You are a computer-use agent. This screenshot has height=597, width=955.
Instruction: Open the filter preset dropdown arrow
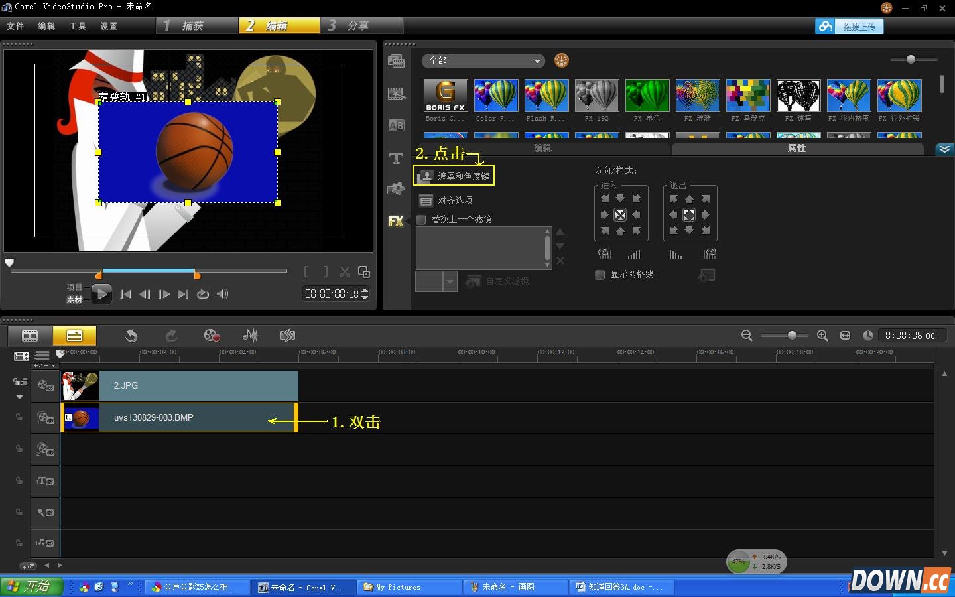pyautogui.click(x=450, y=281)
